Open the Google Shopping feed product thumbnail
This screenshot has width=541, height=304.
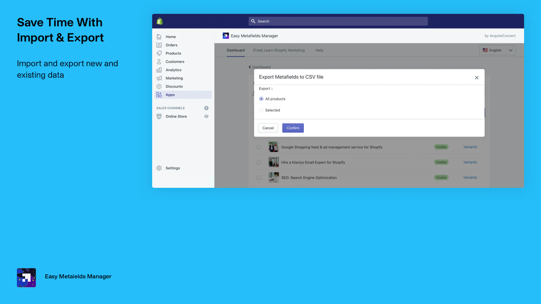[274, 147]
